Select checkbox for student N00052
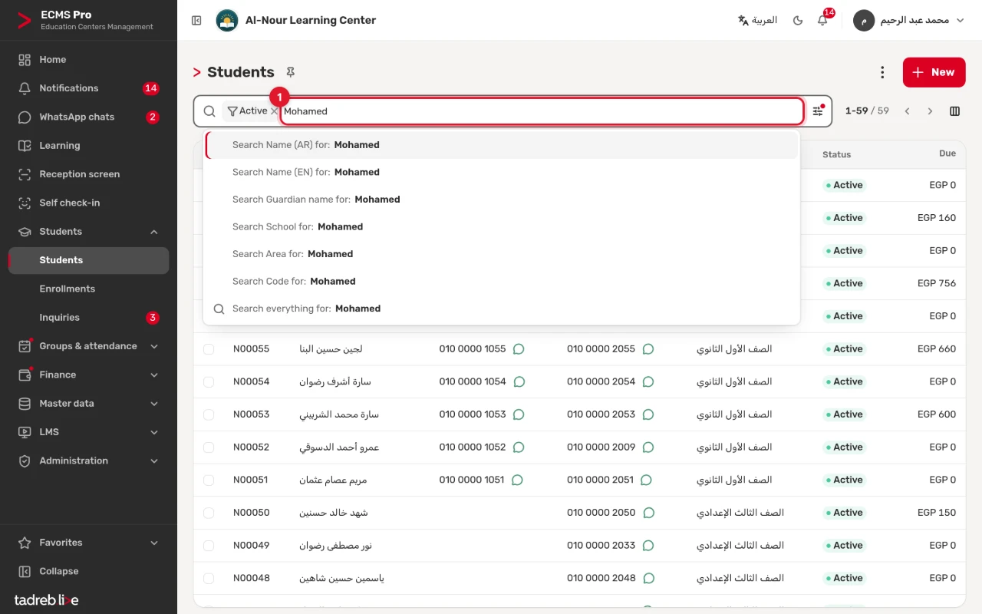The width and height of the screenshot is (982, 614). (x=209, y=447)
